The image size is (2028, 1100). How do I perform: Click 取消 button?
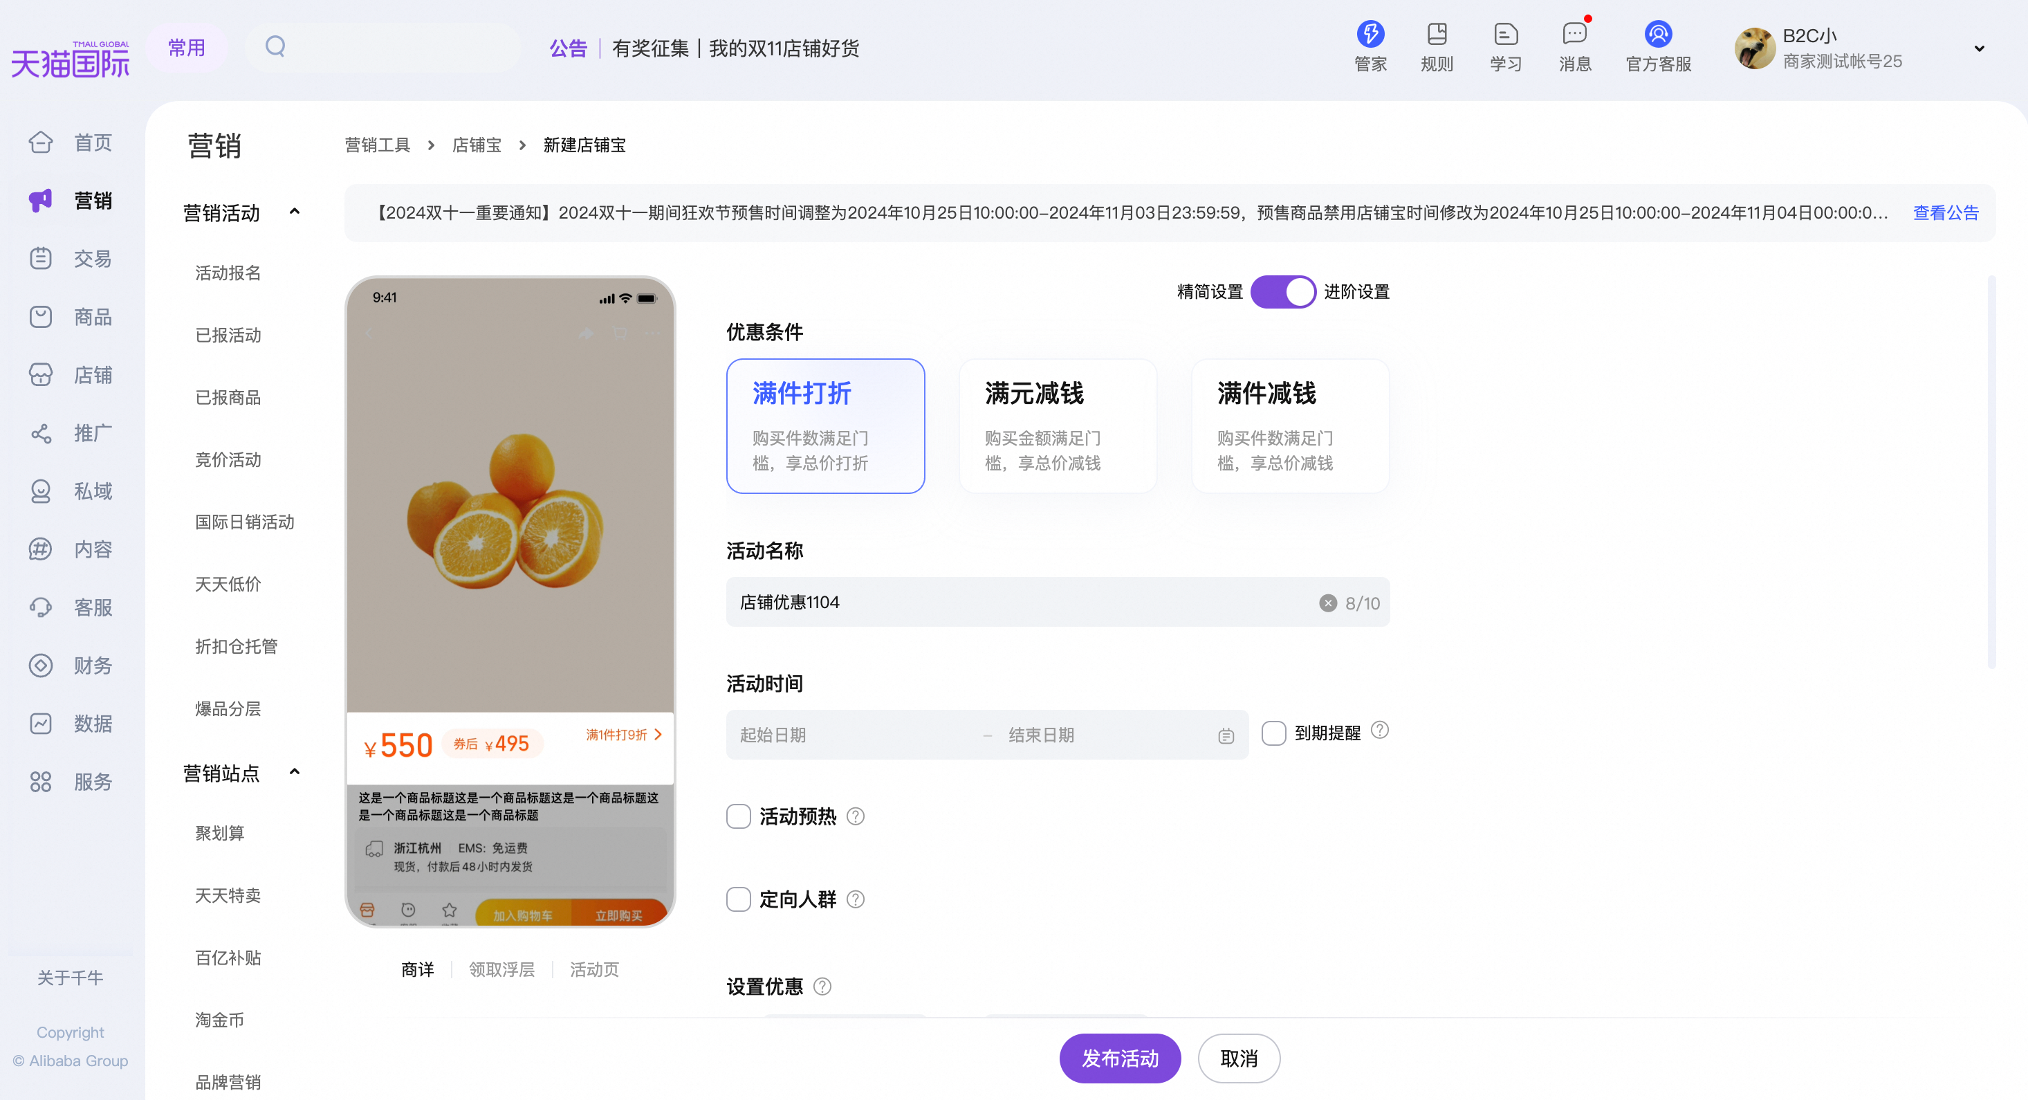(x=1238, y=1058)
